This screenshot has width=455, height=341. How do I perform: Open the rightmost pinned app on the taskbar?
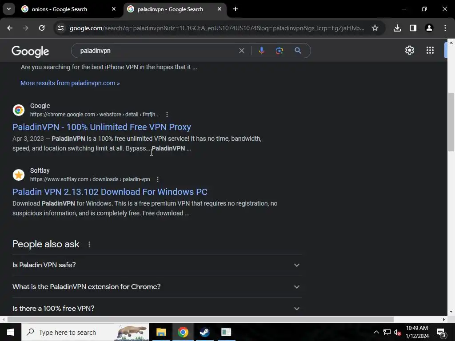[x=226, y=332]
